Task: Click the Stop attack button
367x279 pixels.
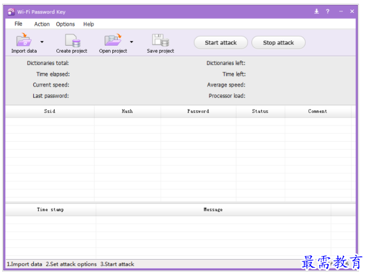Action: point(278,42)
